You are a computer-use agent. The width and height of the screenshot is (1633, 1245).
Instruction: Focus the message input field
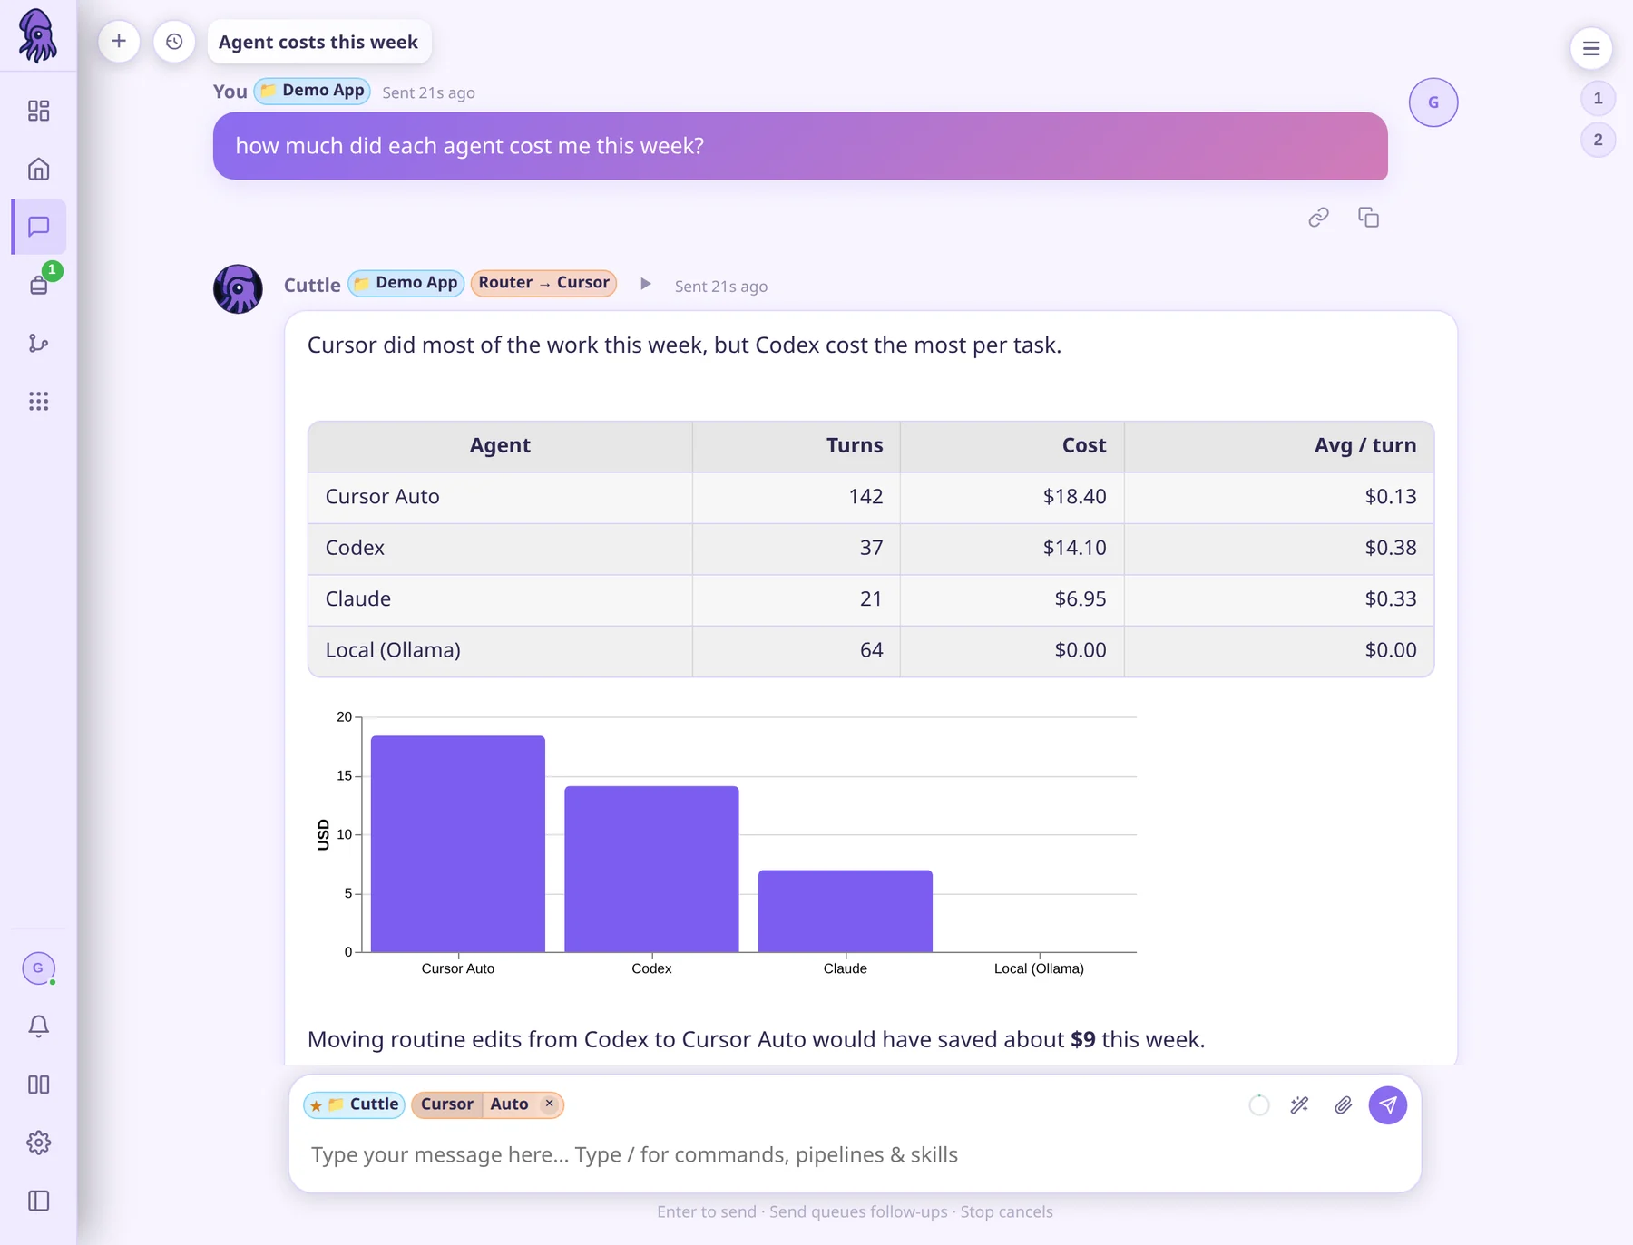point(853,1154)
